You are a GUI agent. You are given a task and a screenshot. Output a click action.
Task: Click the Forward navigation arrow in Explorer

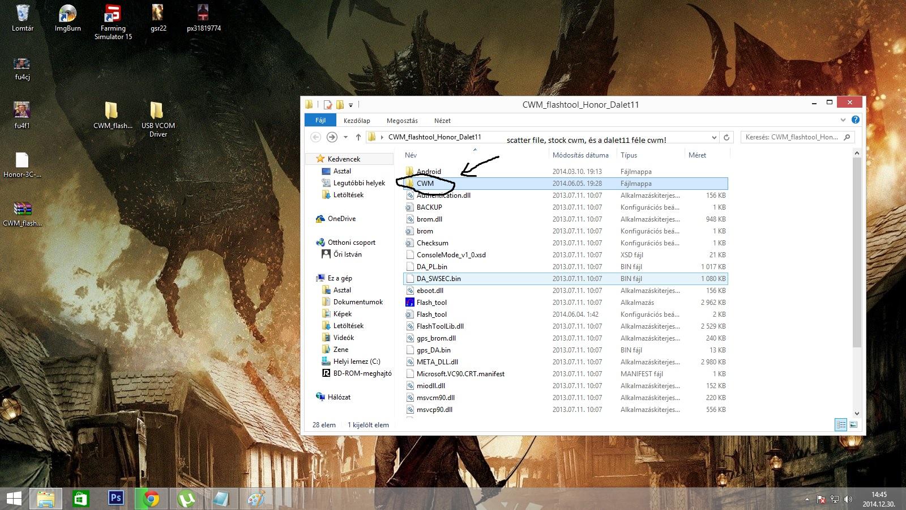pyautogui.click(x=332, y=137)
